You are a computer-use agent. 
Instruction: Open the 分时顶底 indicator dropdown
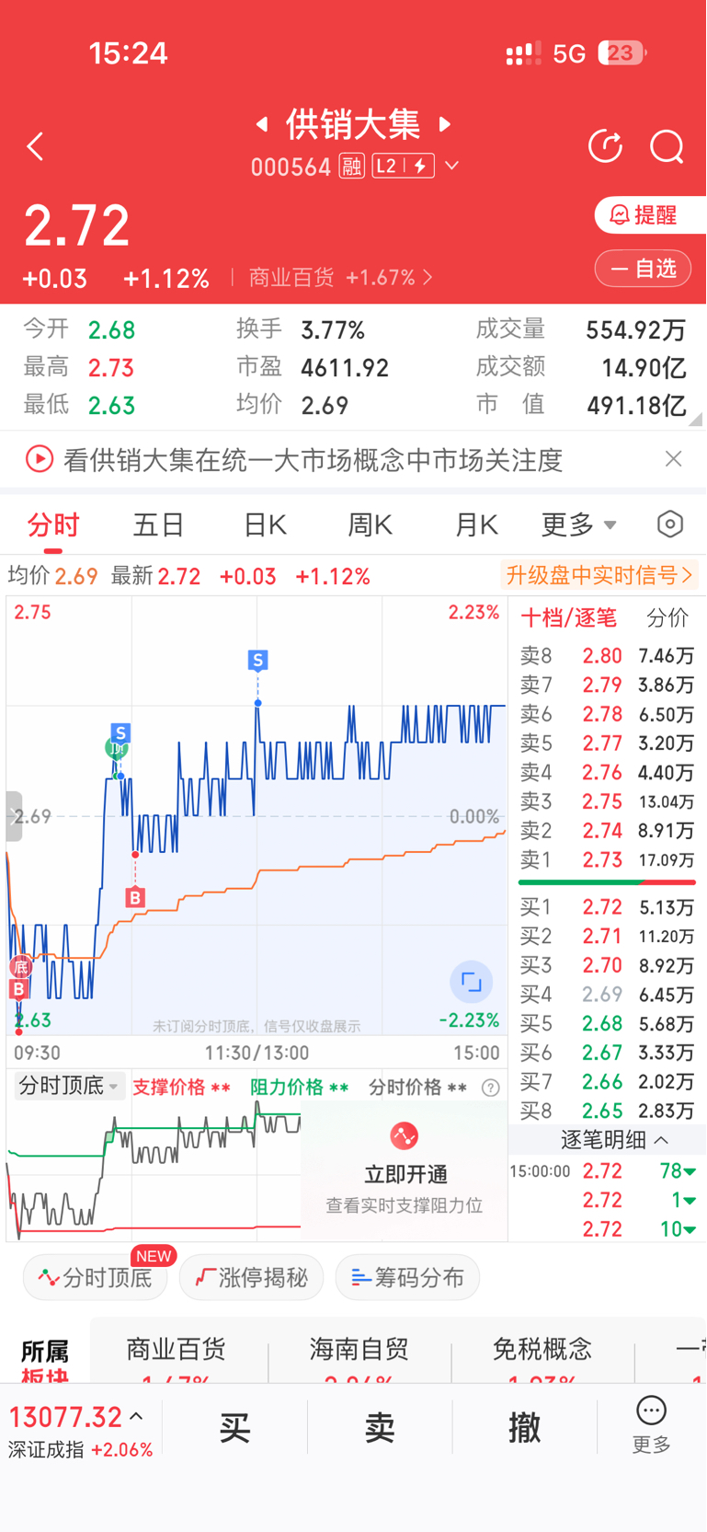point(68,1086)
